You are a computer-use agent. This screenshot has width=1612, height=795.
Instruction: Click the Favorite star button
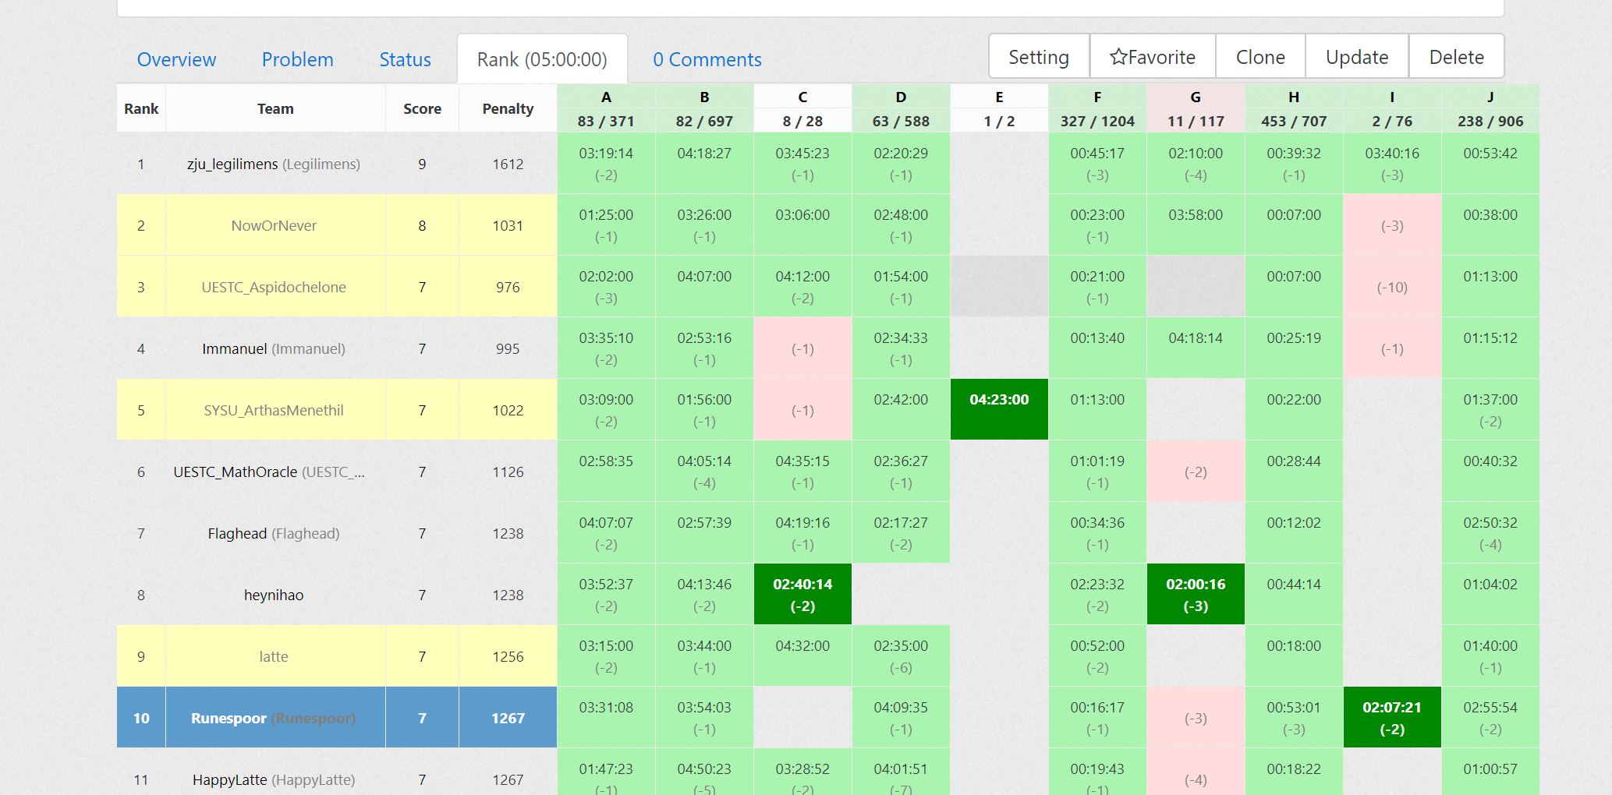click(x=1152, y=57)
